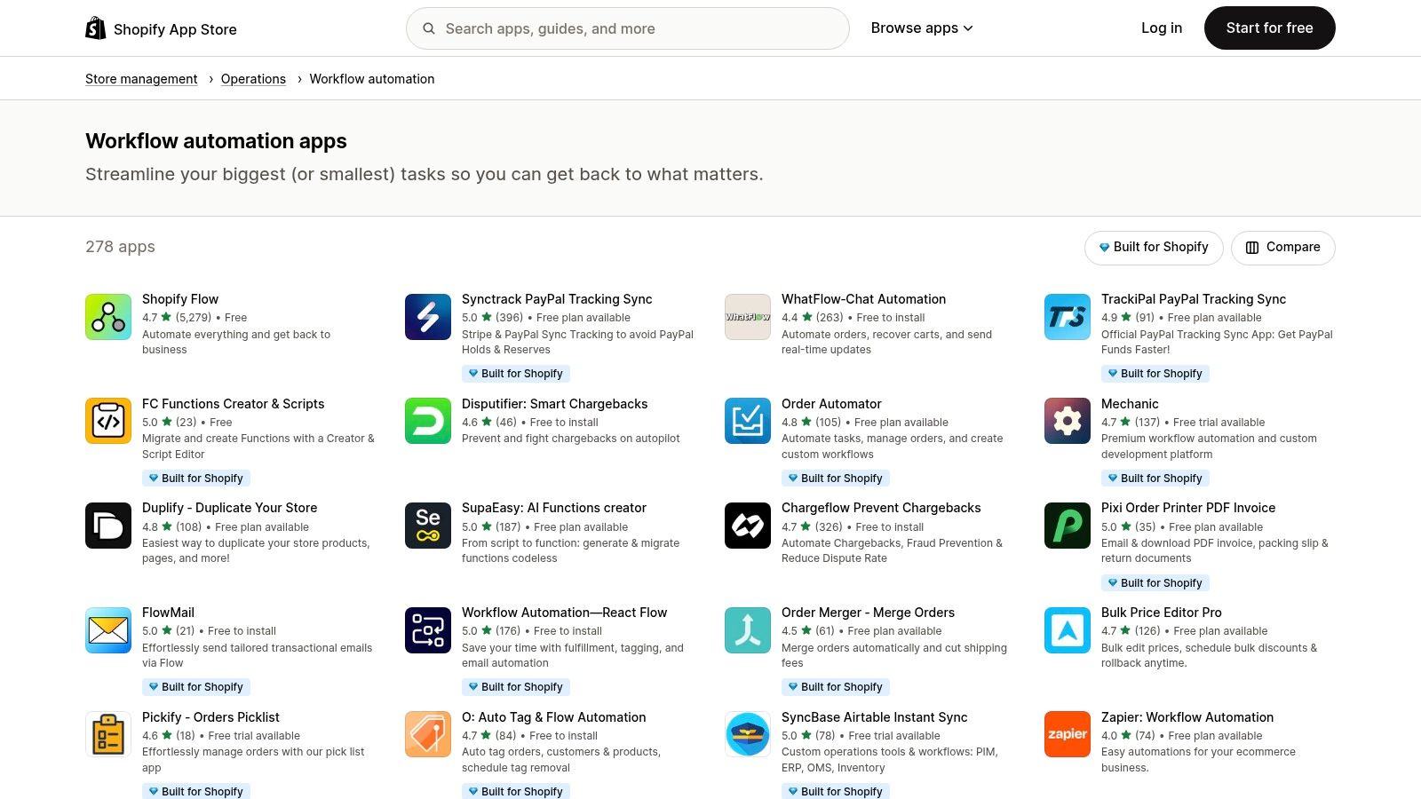
Task: Click the SyncBase Airtable Instant Sync icon
Action: tap(747, 734)
